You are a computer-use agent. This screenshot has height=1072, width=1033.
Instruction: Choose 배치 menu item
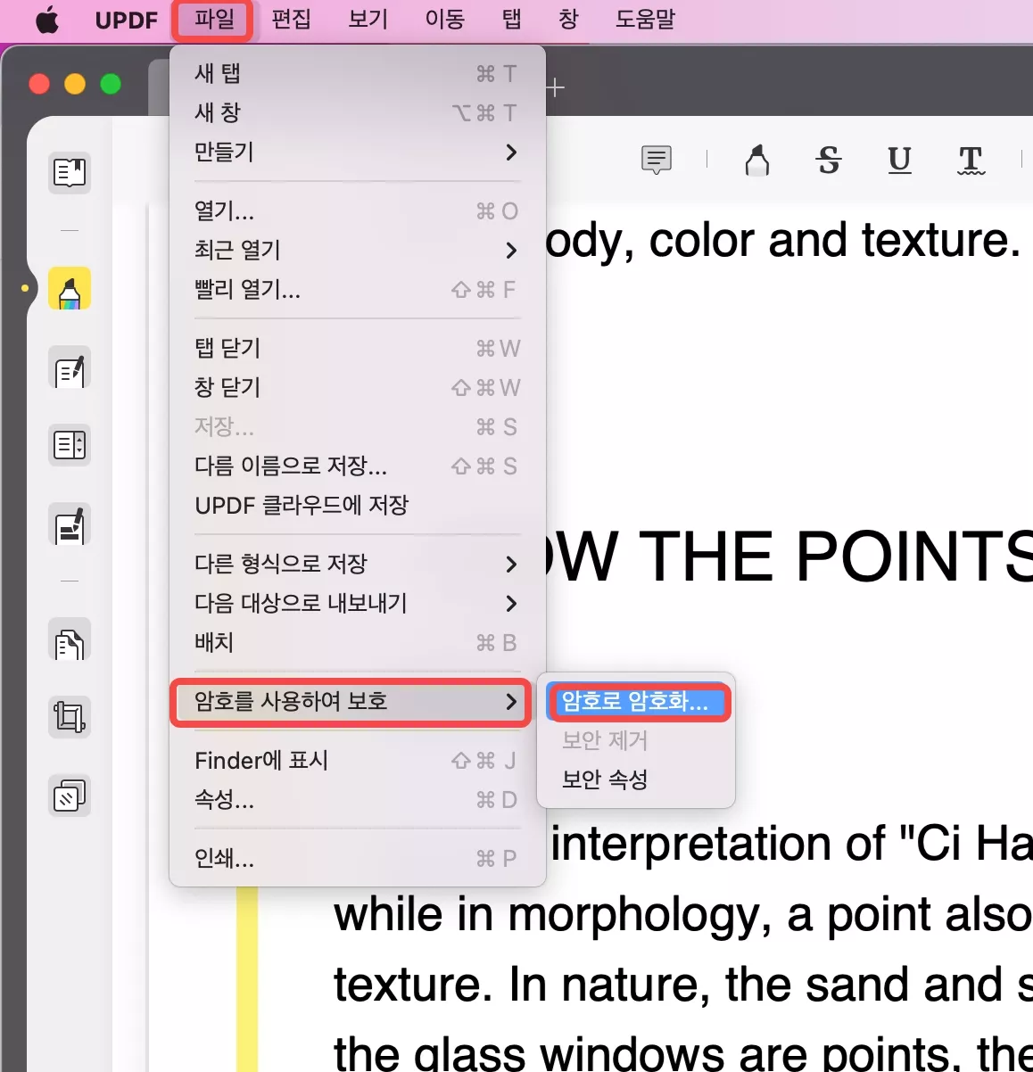click(357, 642)
